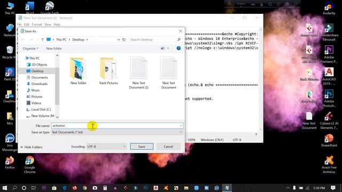Click navigation pane scroll up arrow

coord(57,55)
